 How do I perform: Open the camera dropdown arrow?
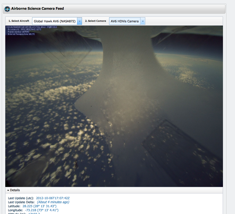pyautogui.click(x=143, y=21)
